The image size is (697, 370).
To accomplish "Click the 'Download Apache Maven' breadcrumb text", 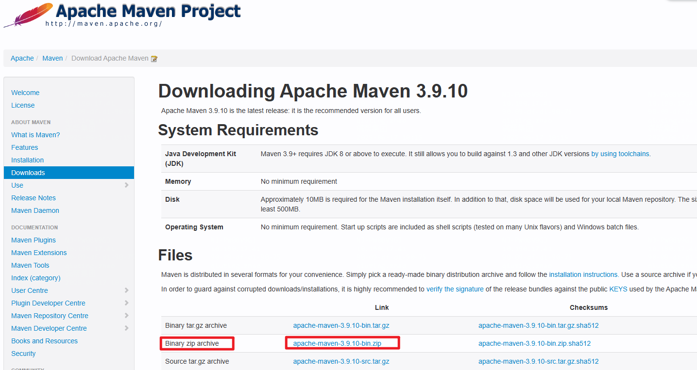I will [110, 58].
